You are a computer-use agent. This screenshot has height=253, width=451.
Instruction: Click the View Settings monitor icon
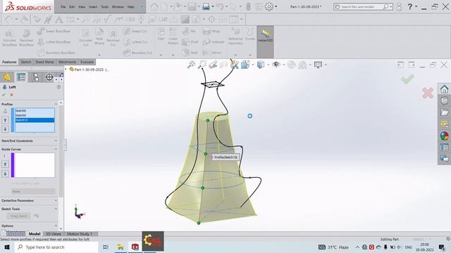point(318,65)
